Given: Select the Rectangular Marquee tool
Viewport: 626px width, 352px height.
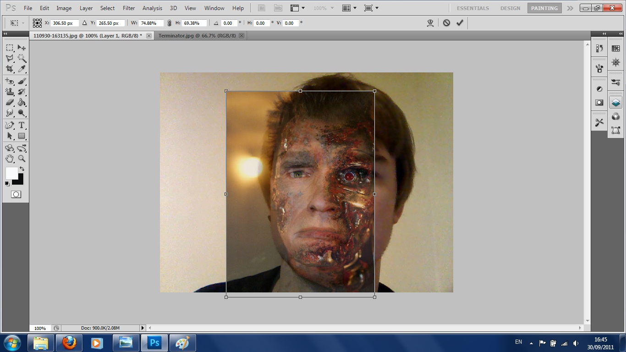Looking at the screenshot, I should tap(10, 48).
